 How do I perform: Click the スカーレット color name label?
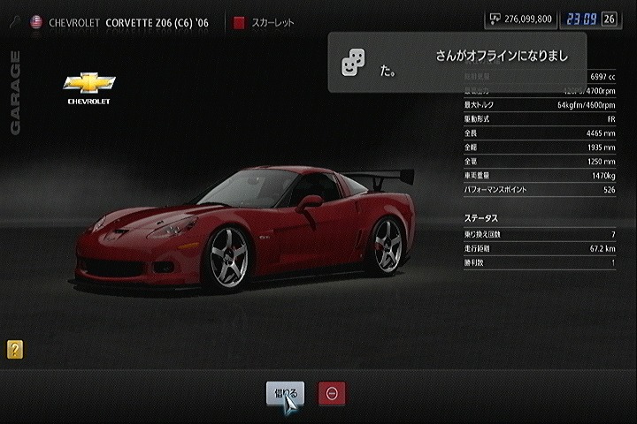[274, 22]
